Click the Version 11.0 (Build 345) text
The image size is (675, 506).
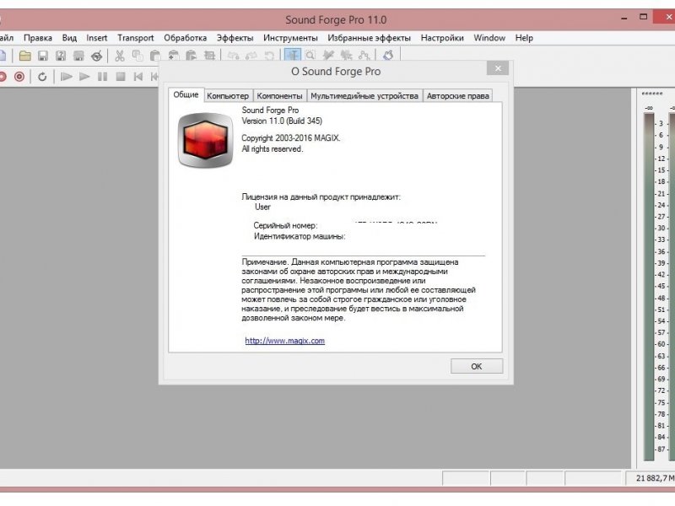pos(282,121)
